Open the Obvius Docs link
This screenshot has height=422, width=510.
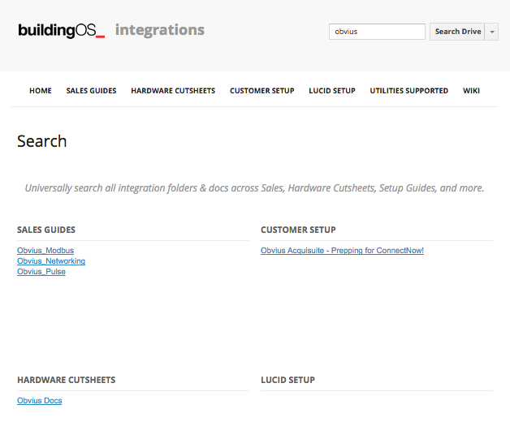[x=40, y=401]
